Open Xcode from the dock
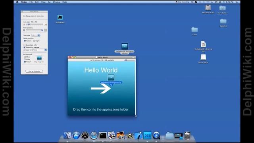The width and height of the screenshot is (254, 143). point(139,135)
